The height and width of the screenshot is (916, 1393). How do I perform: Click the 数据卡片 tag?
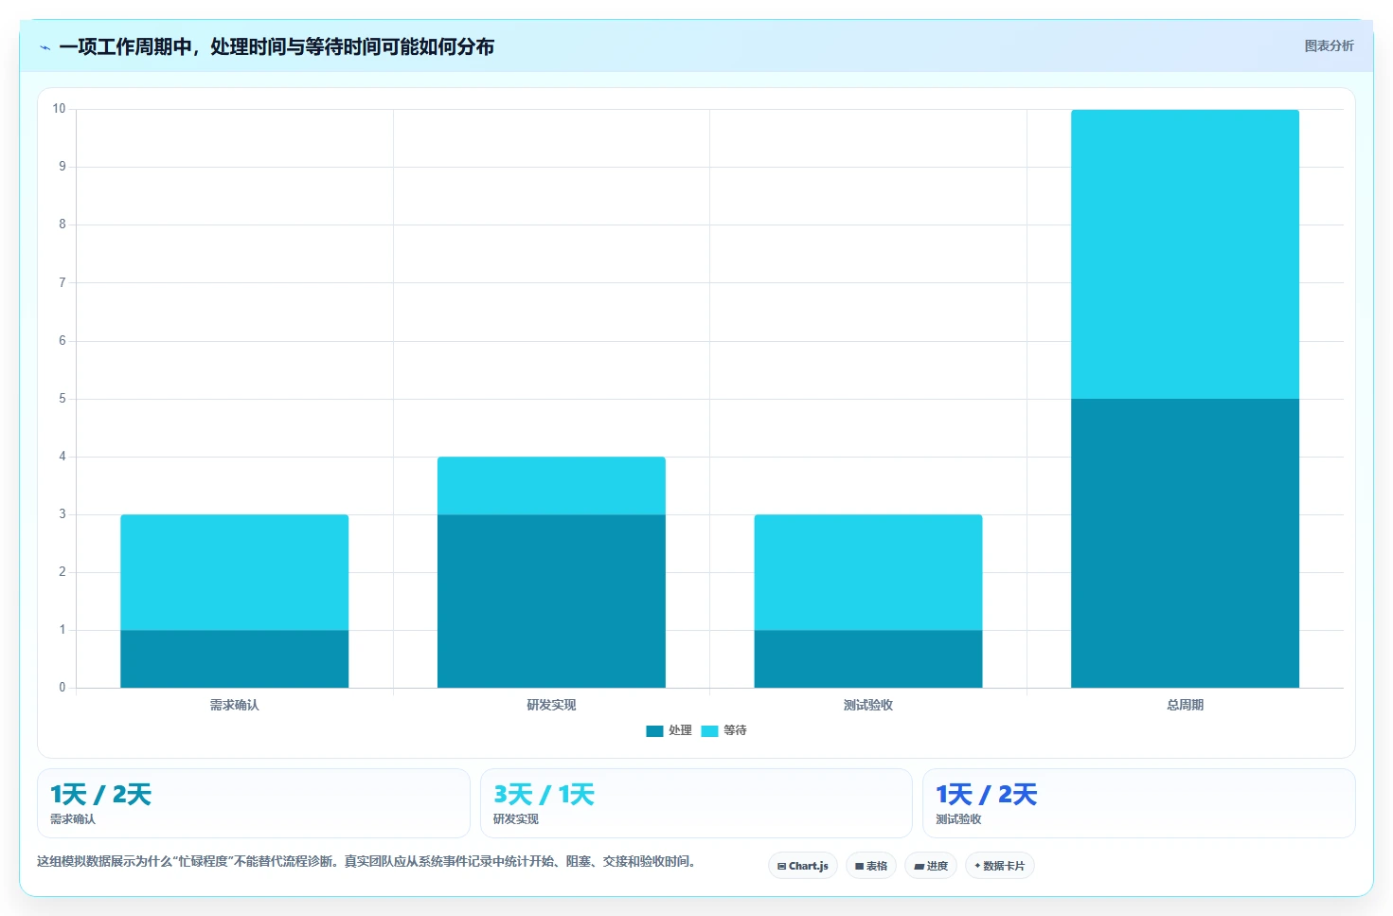click(x=1000, y=866)
